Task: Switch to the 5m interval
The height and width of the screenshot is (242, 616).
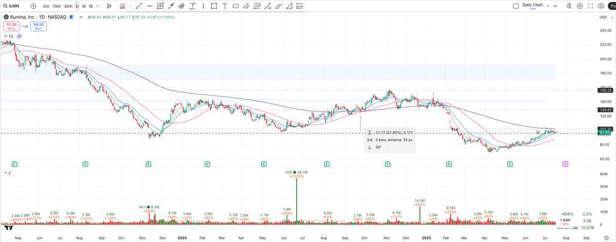Action: 46,6
